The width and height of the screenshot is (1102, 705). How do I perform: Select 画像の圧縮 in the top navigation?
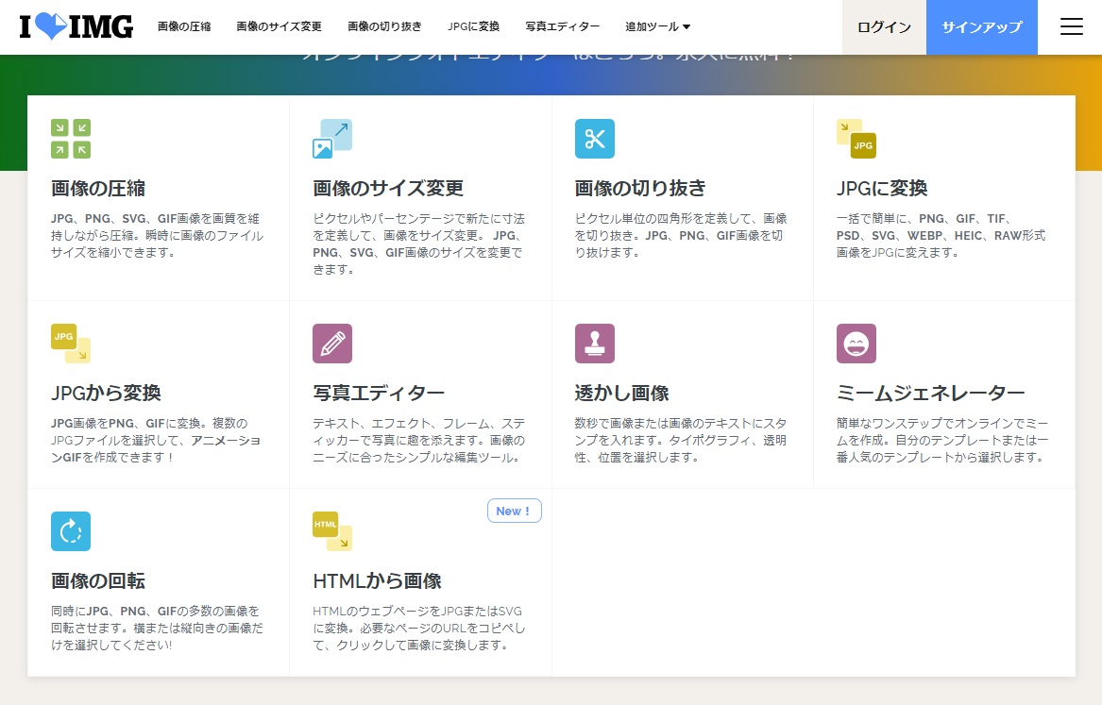[184, 27]
